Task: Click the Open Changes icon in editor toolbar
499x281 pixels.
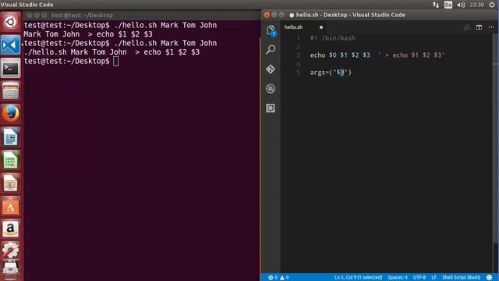Action: 466,27
